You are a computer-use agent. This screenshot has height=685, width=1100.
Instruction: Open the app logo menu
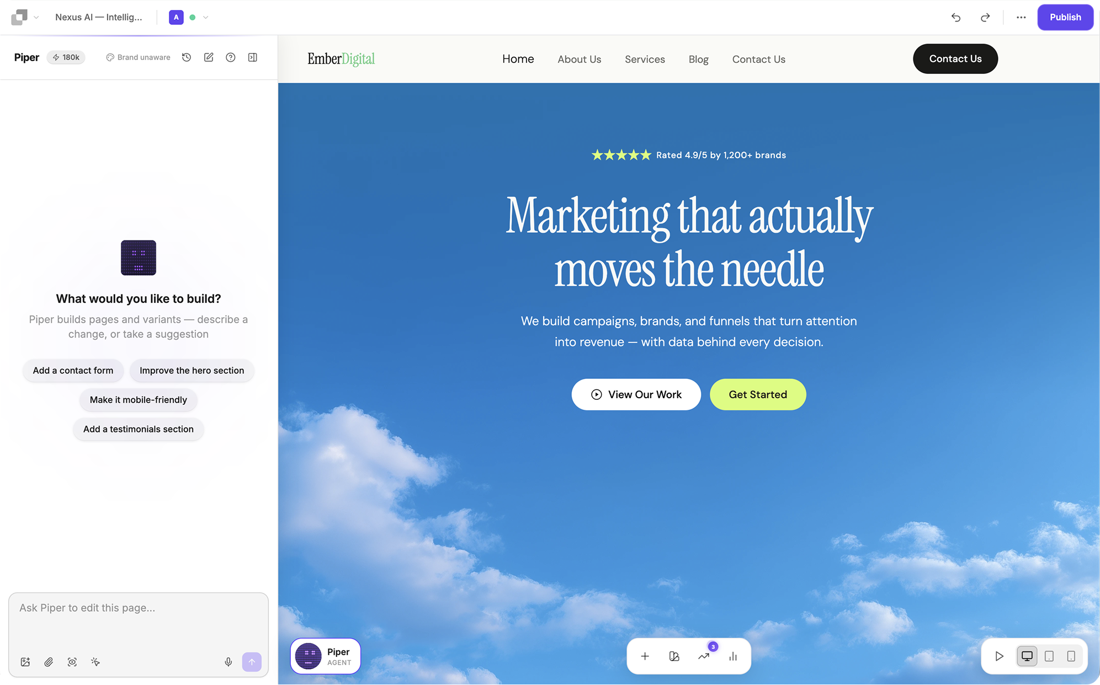tap(19, 17)
